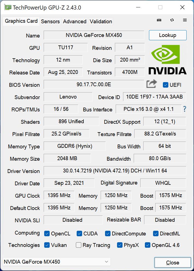Open the Validation tab
The height and width of the screenshot is (271, 194).
[x=101, y=21]
